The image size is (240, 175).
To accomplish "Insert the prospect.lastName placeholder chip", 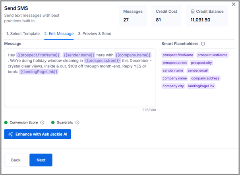I will click(213, 55).
